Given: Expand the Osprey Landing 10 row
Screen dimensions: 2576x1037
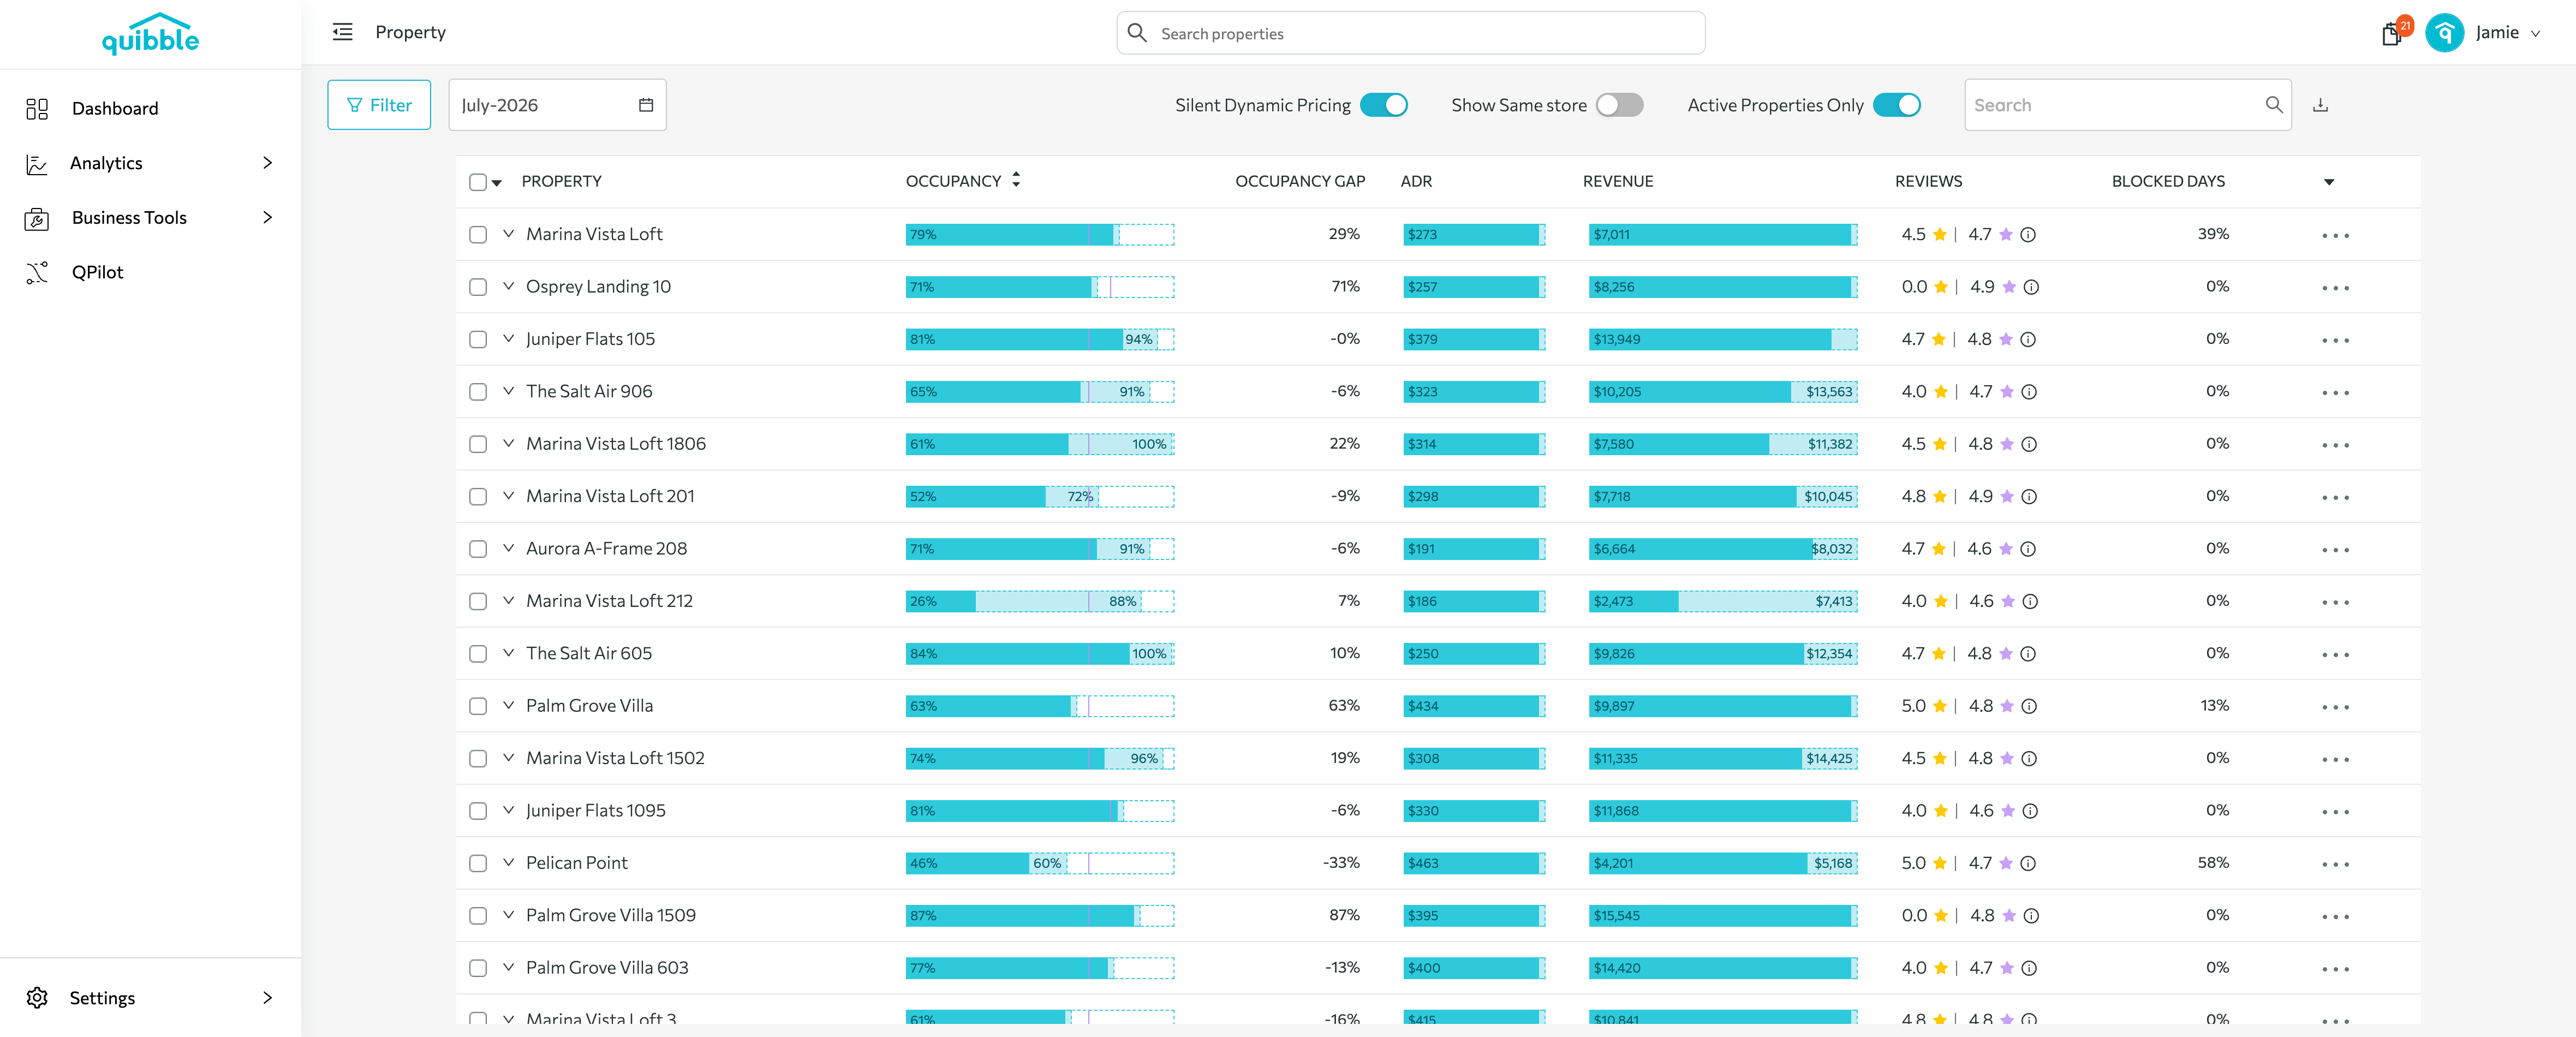Looking at the screenshot, I should [508, 286].
